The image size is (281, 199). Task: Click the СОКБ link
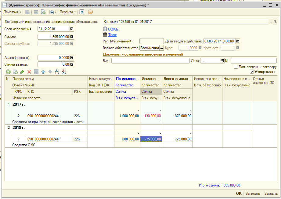tap(113, 29)
